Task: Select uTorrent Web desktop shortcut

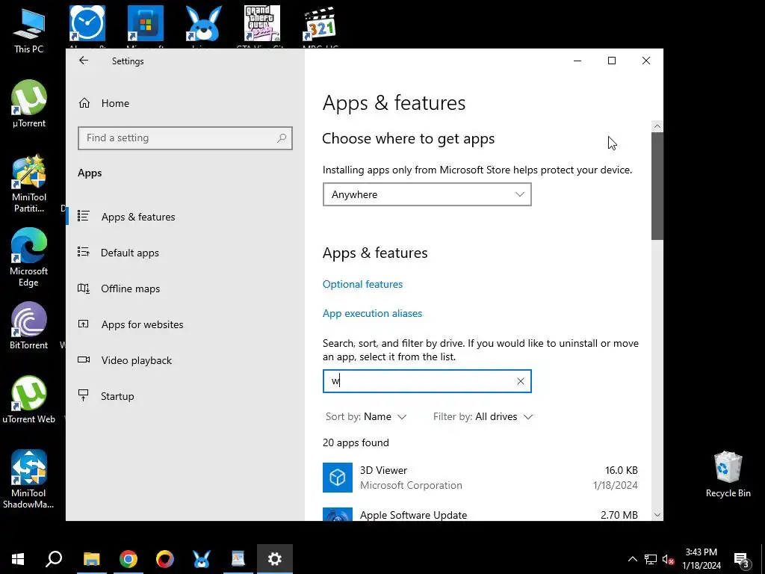Action: click(x=29, y=399)
